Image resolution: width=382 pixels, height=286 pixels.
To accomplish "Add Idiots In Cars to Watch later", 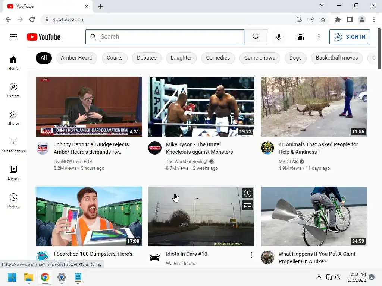I will [248, 193].
